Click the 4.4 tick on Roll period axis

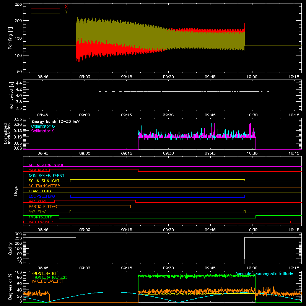coord(19,83)
